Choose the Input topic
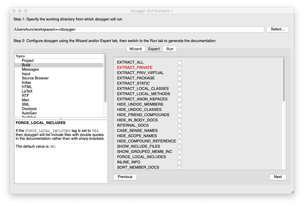The image size is (304, 206). [x=59, y=74]
